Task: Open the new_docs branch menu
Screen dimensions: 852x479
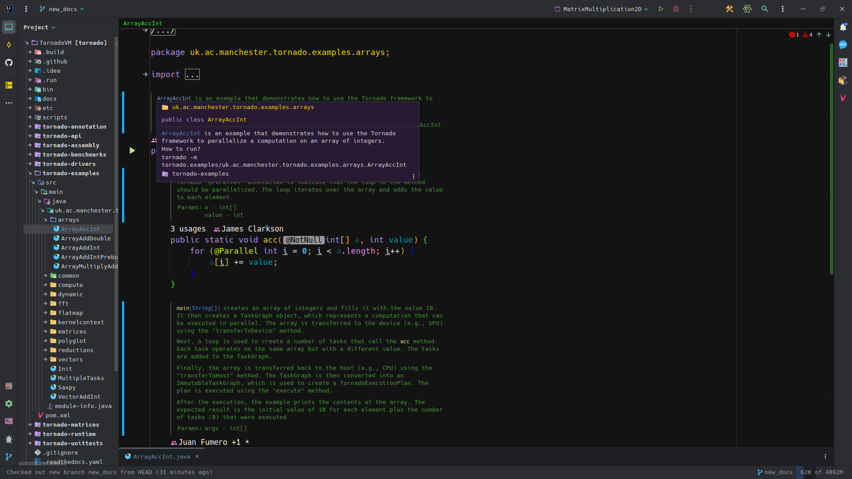Action: pos(62,9)
